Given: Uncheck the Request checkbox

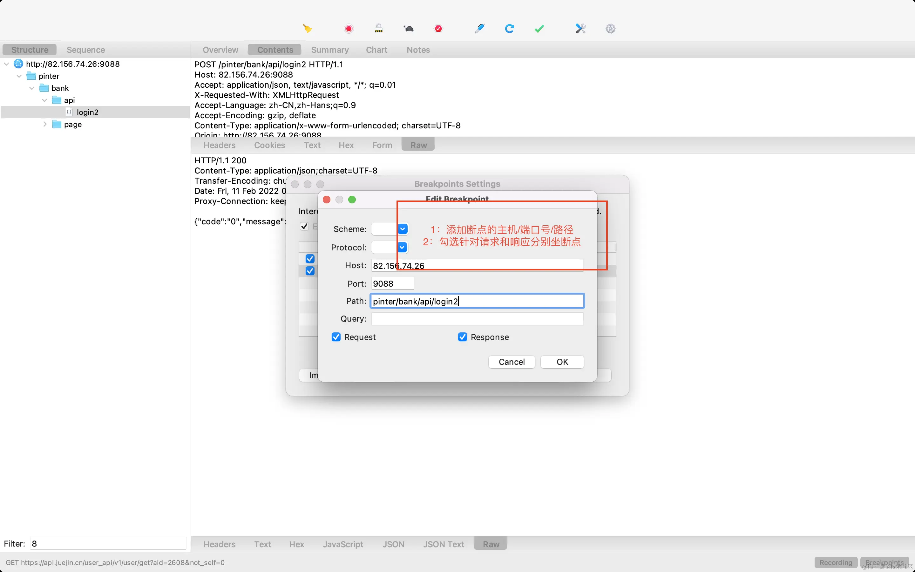Looking at the screenshot, I should coord(336,337).
